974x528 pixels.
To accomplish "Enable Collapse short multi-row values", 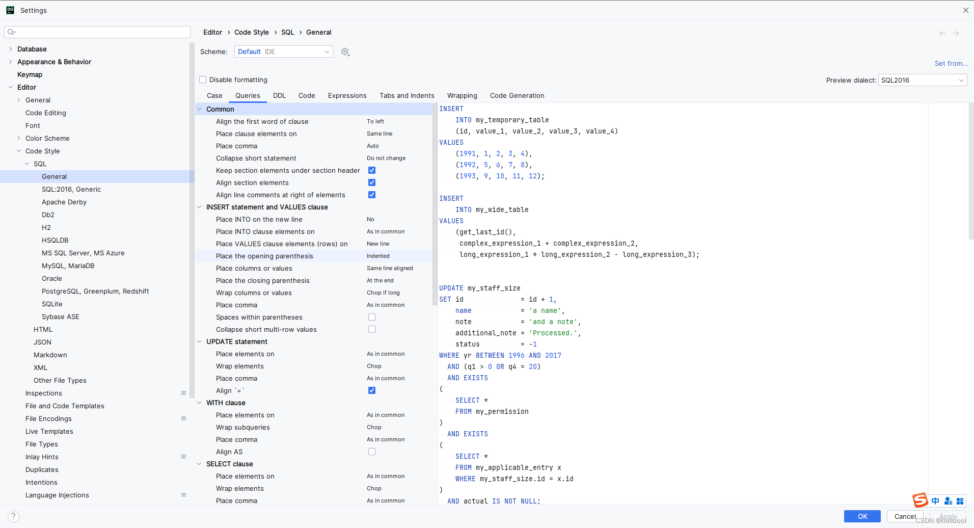I will (372, 329).
